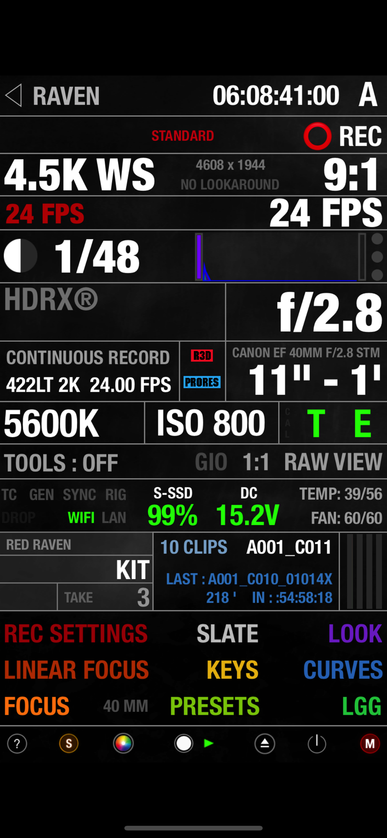Tap the power icon

[317, 744]
